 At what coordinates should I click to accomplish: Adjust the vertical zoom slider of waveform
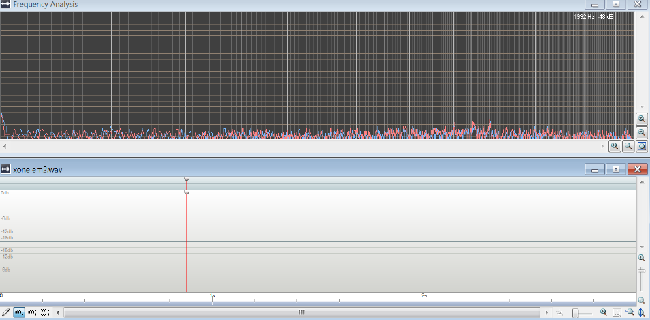(642, 271)
